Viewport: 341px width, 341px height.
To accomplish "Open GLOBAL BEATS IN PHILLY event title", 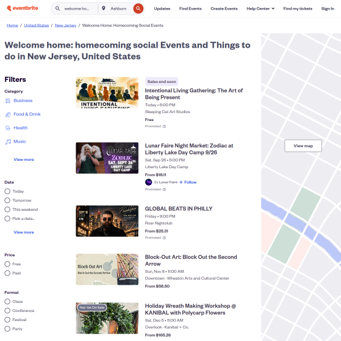I will [x=178, y=209].
